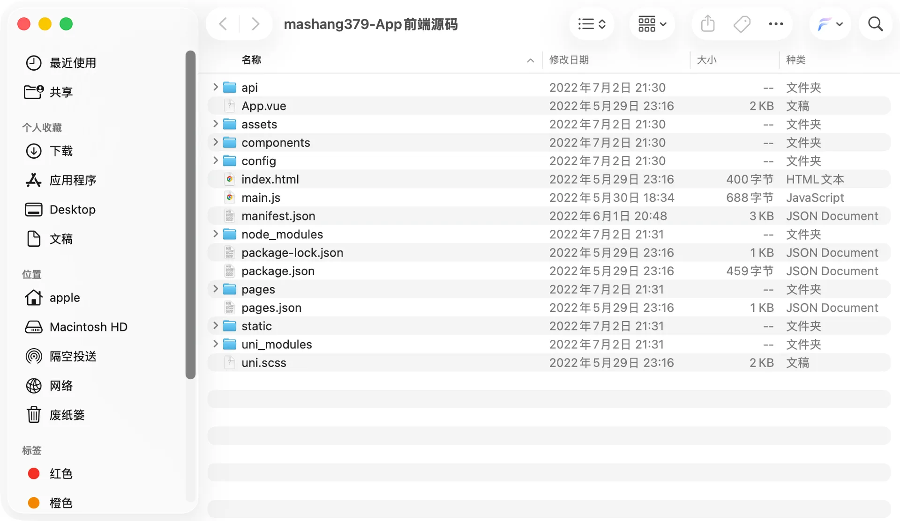This screenshot has width=900, height=521.
Task: Open the list view switcher
Action: point(592,24)
